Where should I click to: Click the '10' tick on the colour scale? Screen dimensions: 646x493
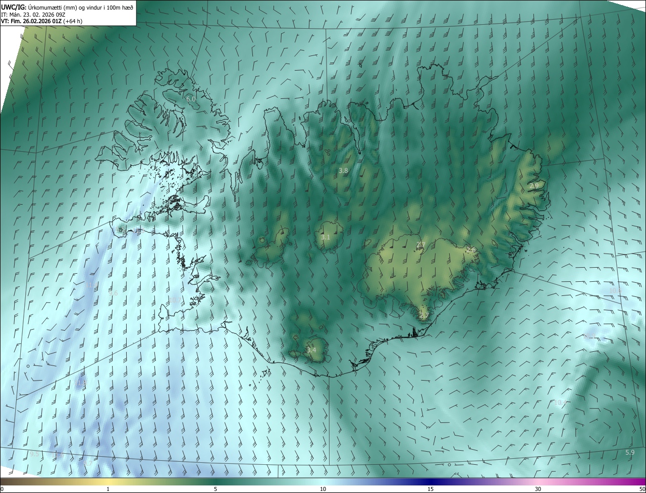323,489
